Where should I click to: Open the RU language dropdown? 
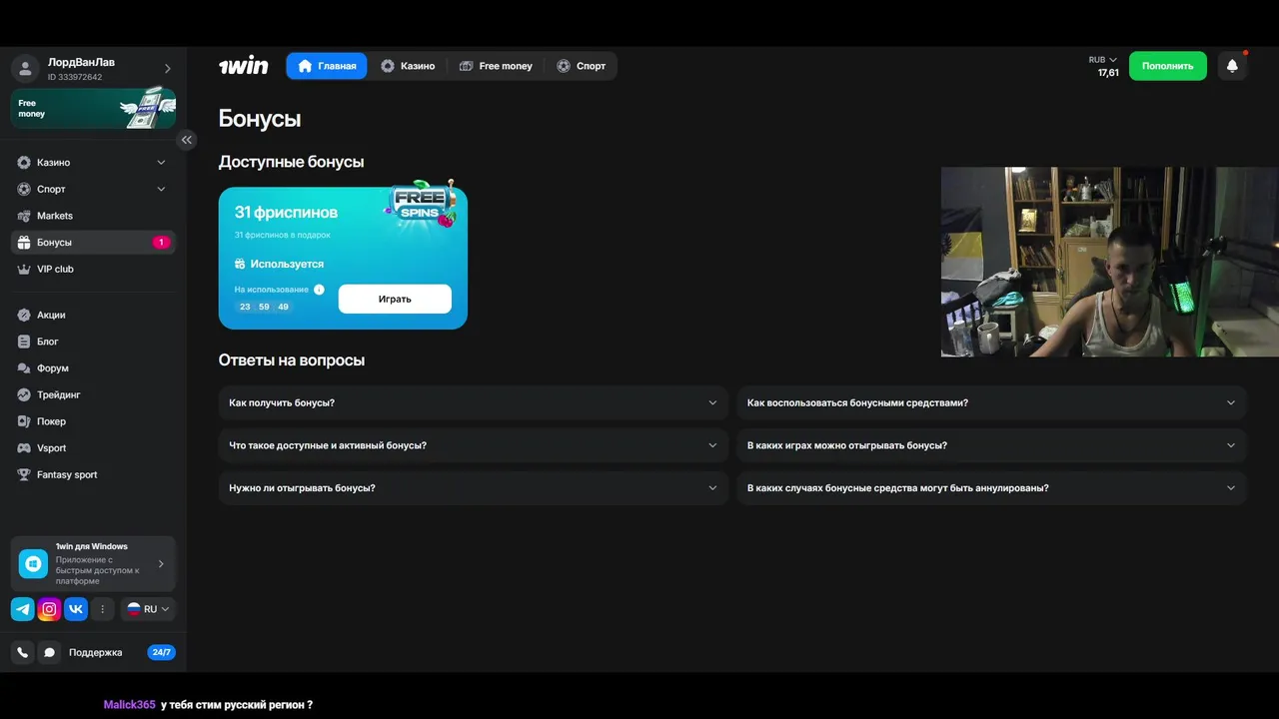click(148, 609)
